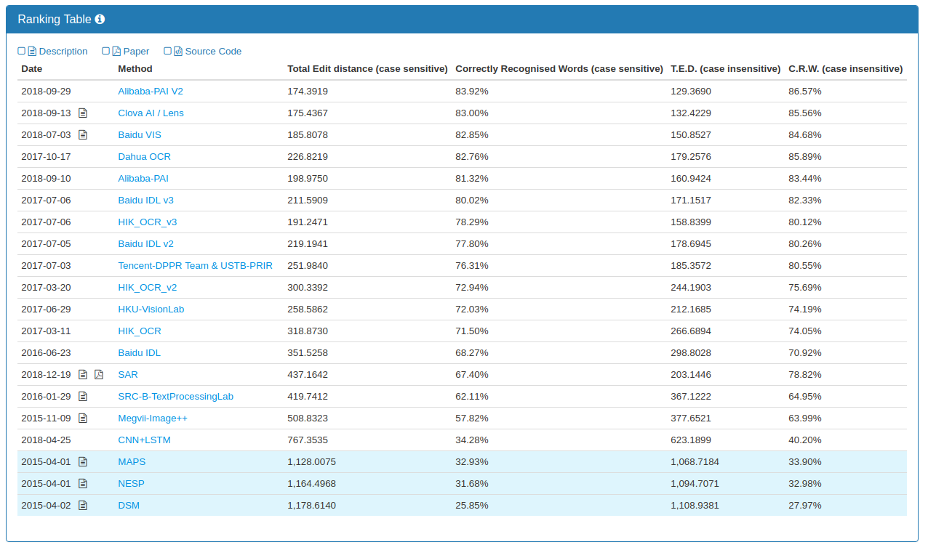Open Tencent-DPPR Team & USTB-PRIR link
Image resolution: width=928 pixels, height=550 pixels.
click(x=196, y=265)
